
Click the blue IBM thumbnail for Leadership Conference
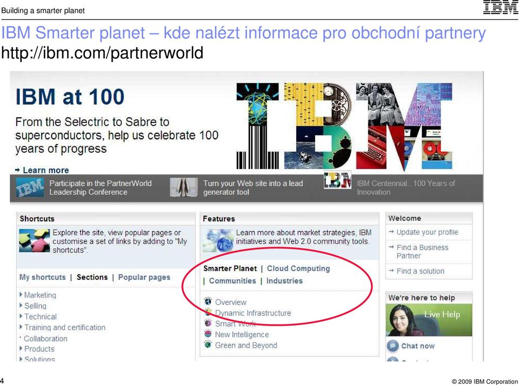click(30, 187)
